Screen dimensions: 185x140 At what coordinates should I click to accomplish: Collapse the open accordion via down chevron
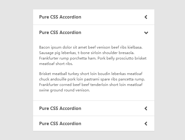point(146,33)
